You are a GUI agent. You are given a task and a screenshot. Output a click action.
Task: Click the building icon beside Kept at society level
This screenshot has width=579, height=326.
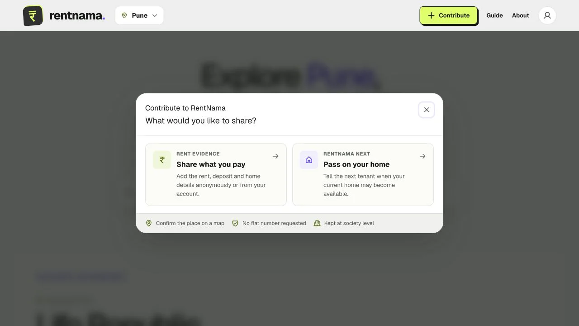317,223
